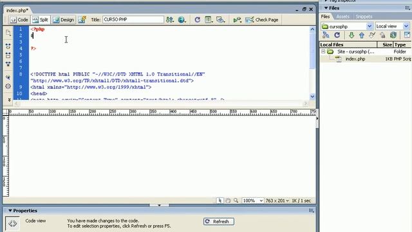This screenshot has height=232, width=412.
Task: Collapse the Files panel group
Action: [326, 8]
